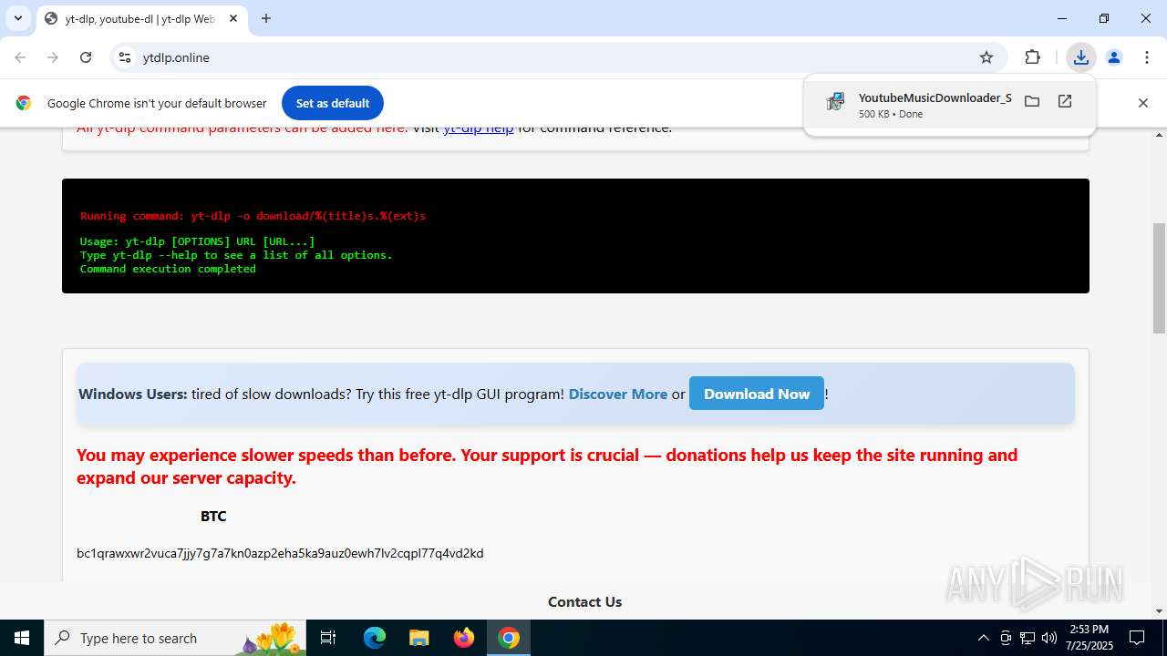
Task: Close the yt-dlp browser tab
Action: (x=233, y=18)
